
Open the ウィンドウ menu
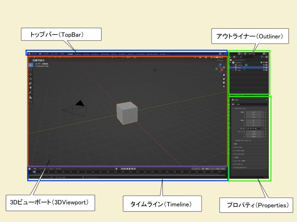coord(54,54)
